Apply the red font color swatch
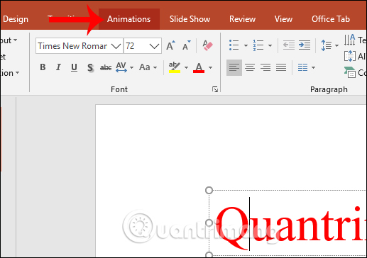This screenshot has width=367, height=258. coord(199,67)
